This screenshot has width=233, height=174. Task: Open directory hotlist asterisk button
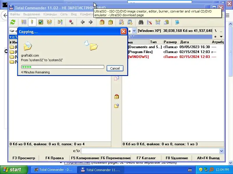click(215, 37)
